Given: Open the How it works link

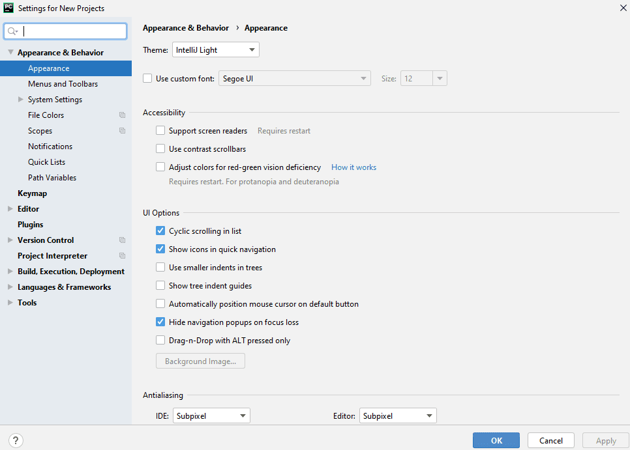Looking at the screenshot, I should [x=353, y=167].
